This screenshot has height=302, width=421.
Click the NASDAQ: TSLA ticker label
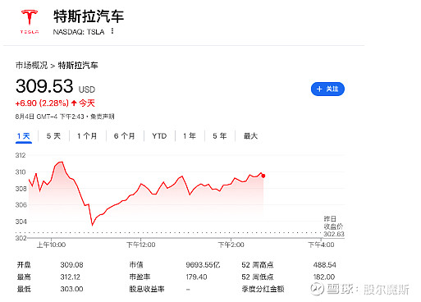(79, 32)
